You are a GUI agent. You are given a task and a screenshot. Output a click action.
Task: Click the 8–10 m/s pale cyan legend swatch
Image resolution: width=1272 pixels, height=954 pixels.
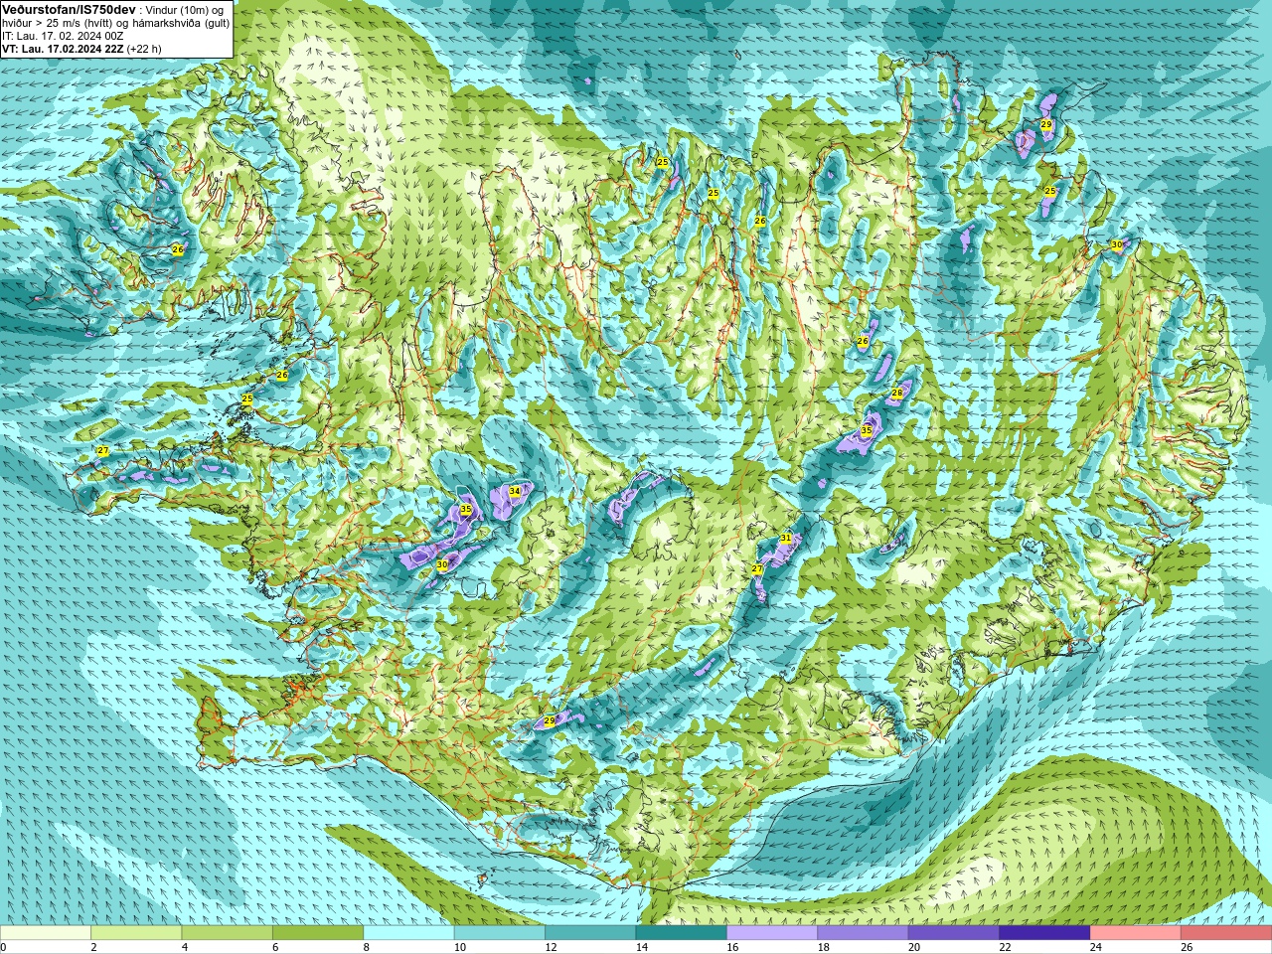pyautogui.click(x=409, y=933)
